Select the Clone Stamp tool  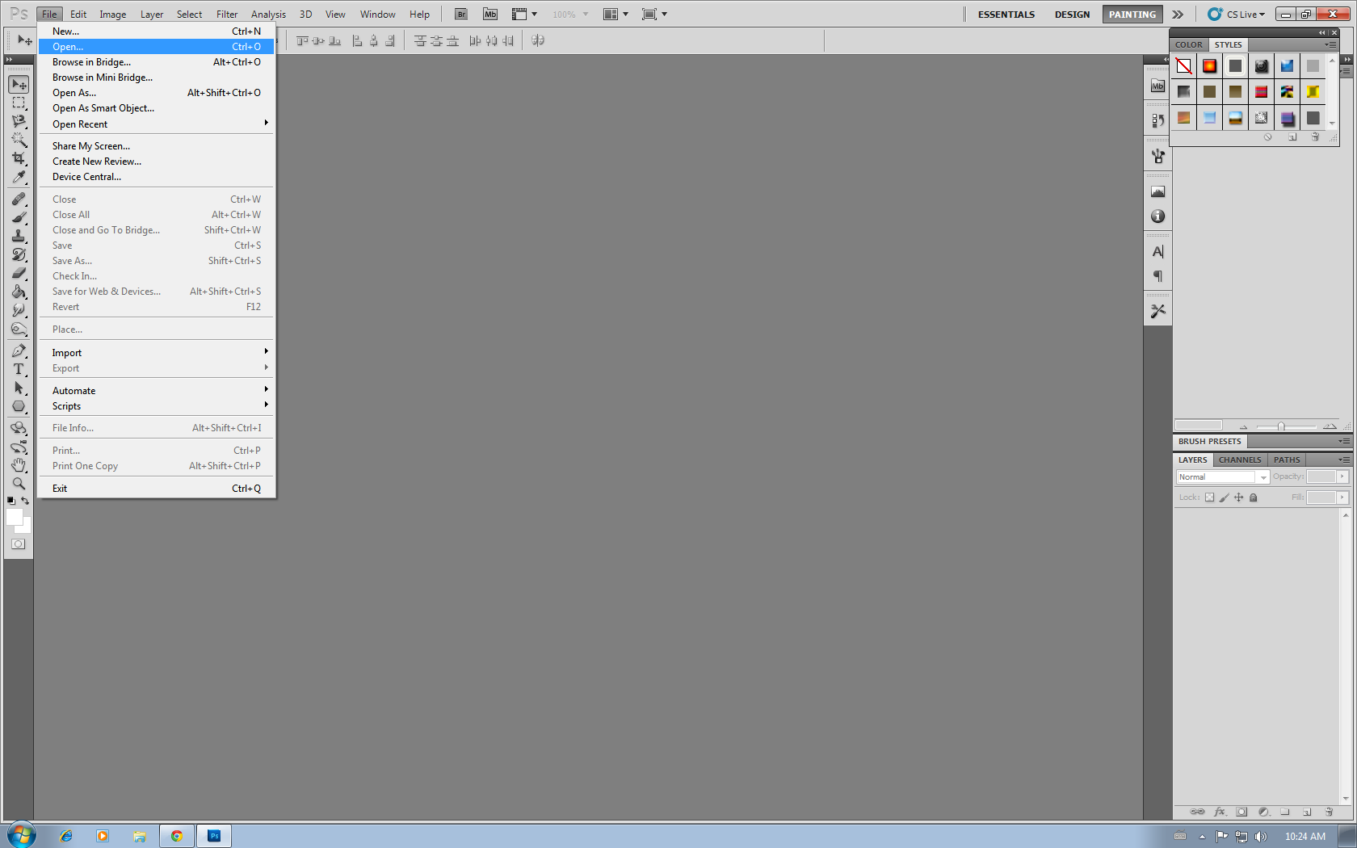point(19,236)
